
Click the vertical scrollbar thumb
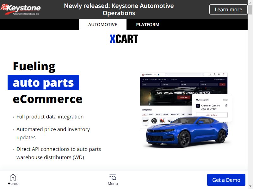pos(250,10)
